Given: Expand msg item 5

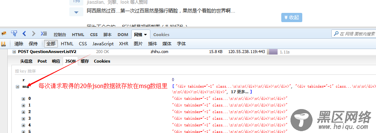Looking at the screenshot, I should pos(24,132).
